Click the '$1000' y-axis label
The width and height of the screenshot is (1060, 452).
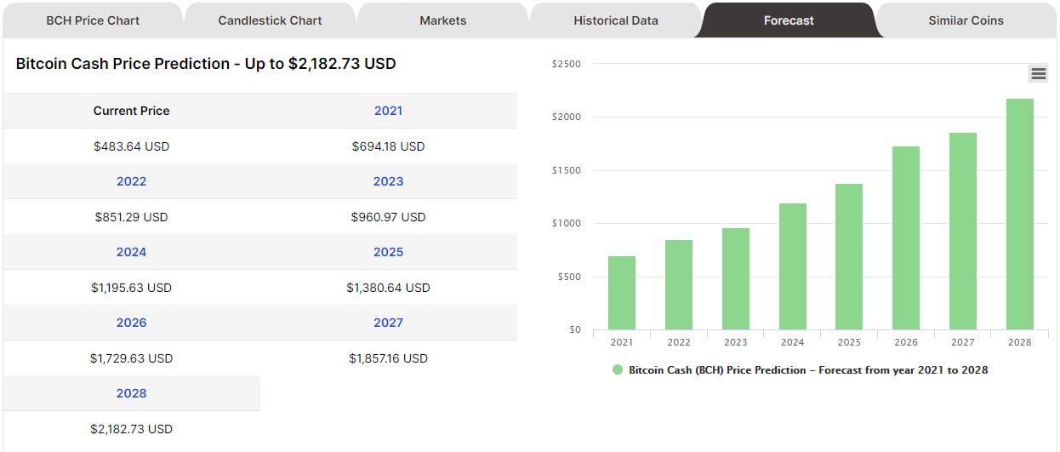click(x=567, y=223)
